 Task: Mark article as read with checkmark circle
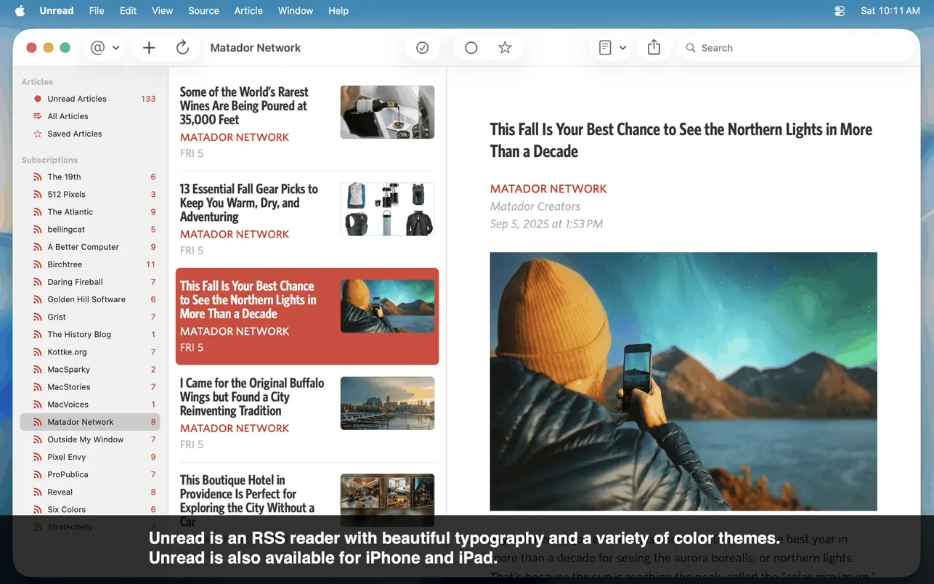point(423,48)
